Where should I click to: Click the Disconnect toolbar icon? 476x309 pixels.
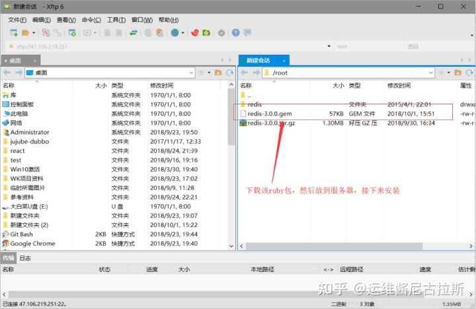pos(58,33)
